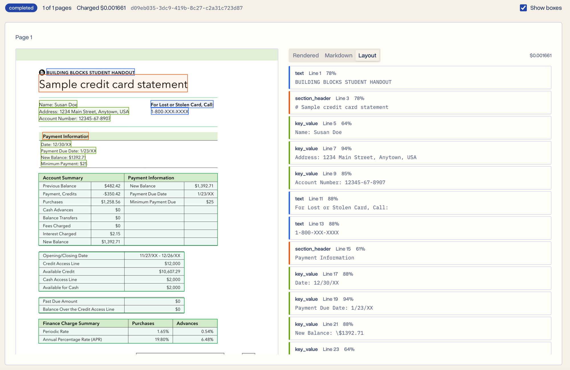Click the completed status badge
This screenshot has height=370, width=570.
pyautogui.click(x=21, y=8)
